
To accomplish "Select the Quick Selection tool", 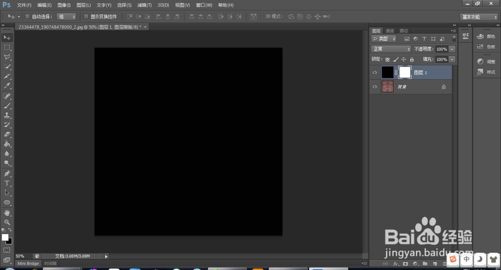I will [x=7, y=67].
